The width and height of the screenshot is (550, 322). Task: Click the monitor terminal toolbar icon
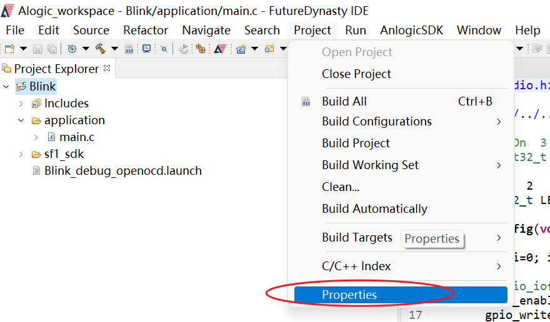(147, 49)
